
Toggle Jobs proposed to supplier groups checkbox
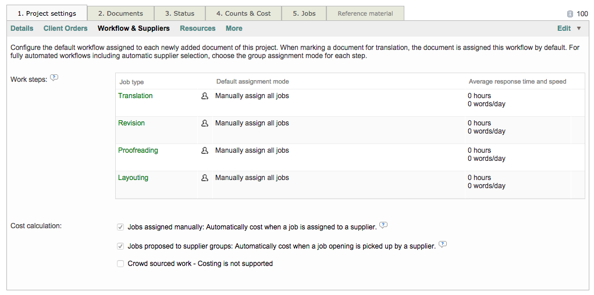click(120, 246)
